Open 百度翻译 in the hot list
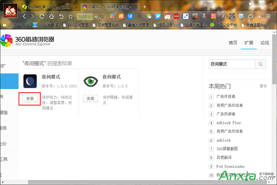Viewport: 277px width, 185px height. tap(224, 157)
